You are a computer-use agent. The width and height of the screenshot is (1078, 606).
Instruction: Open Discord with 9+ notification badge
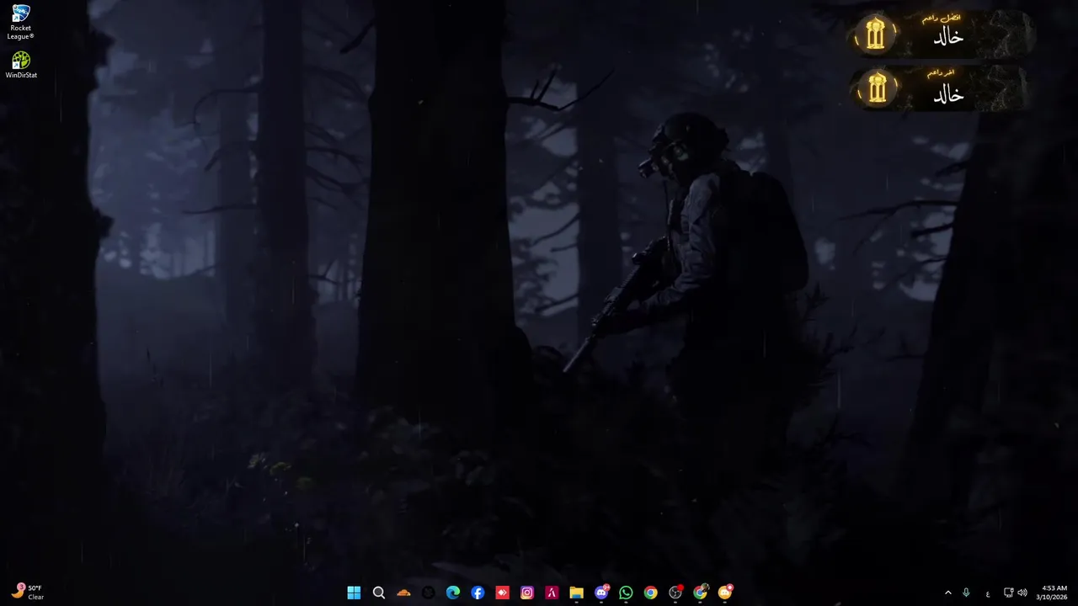(601, 593)
